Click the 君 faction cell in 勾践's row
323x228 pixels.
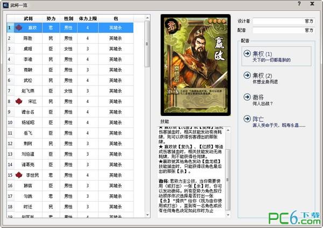click(x=51, y=196)
